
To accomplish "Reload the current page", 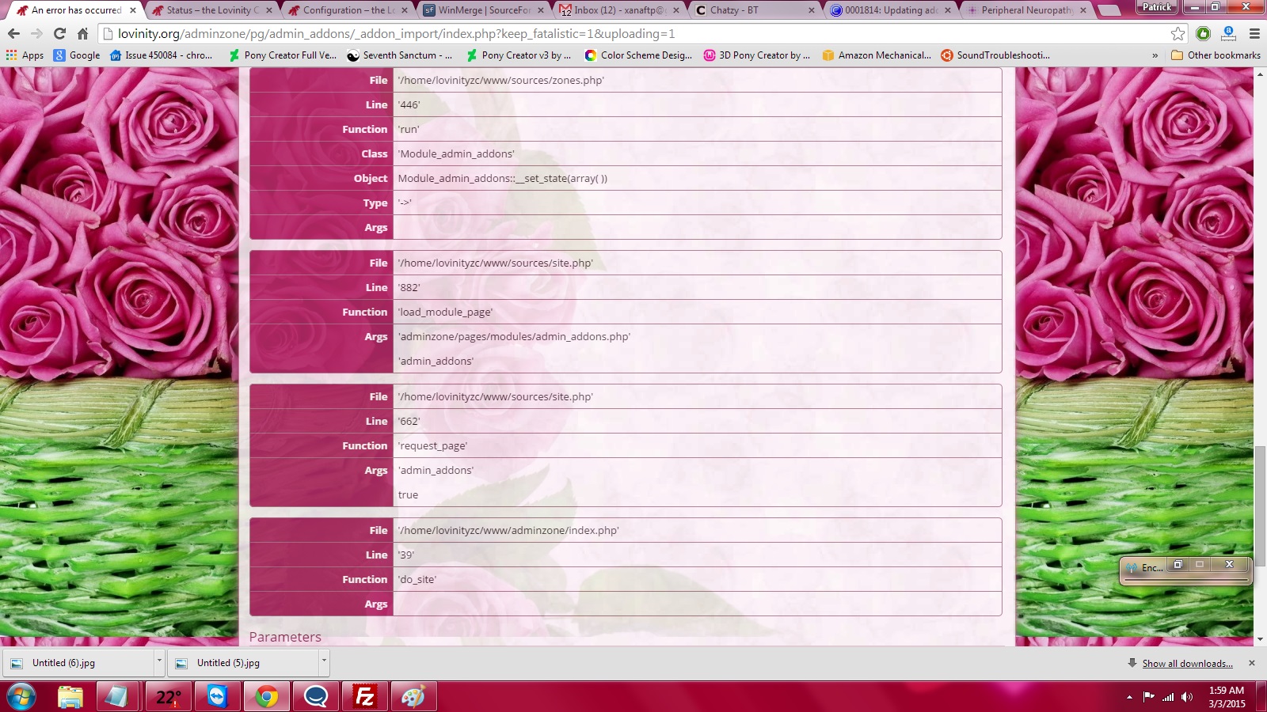I will coord(59,34).
